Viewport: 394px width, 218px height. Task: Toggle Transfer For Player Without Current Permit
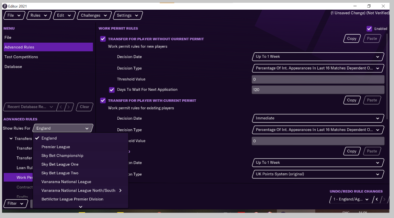point(103,39)
